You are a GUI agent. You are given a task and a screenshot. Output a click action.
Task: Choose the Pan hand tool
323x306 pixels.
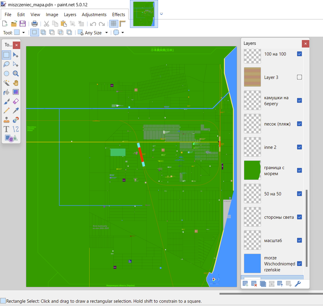(x=16, y=83)
